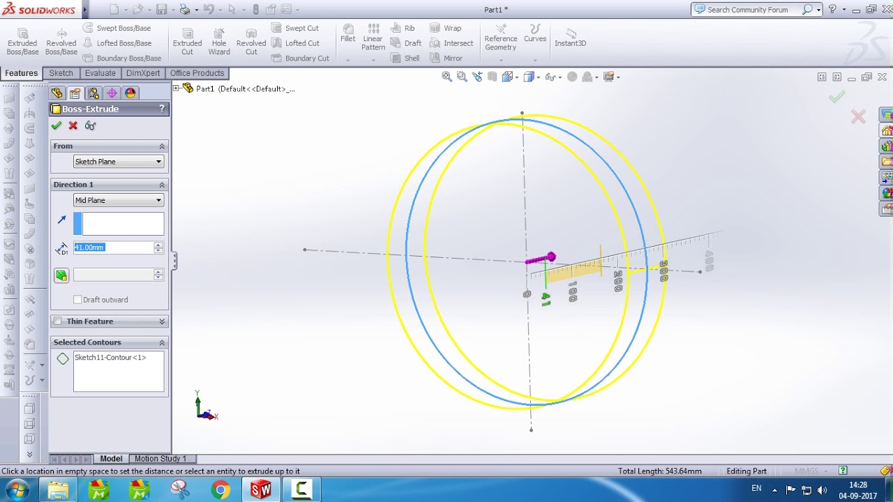Select Sketch11-Contour<1> in Selected Contours
Image resolution: width=893 pixels, height=502 pixels.
pos(110,358)
